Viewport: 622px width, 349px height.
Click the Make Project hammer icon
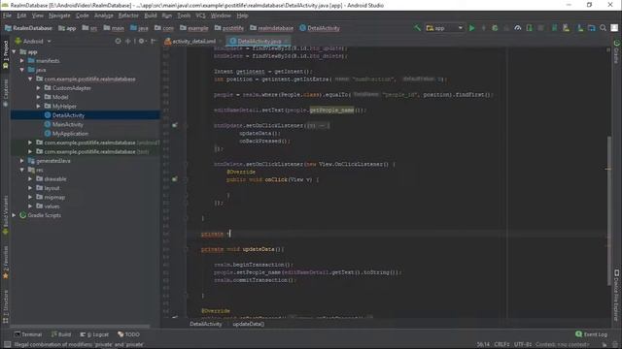pos(417,28)
